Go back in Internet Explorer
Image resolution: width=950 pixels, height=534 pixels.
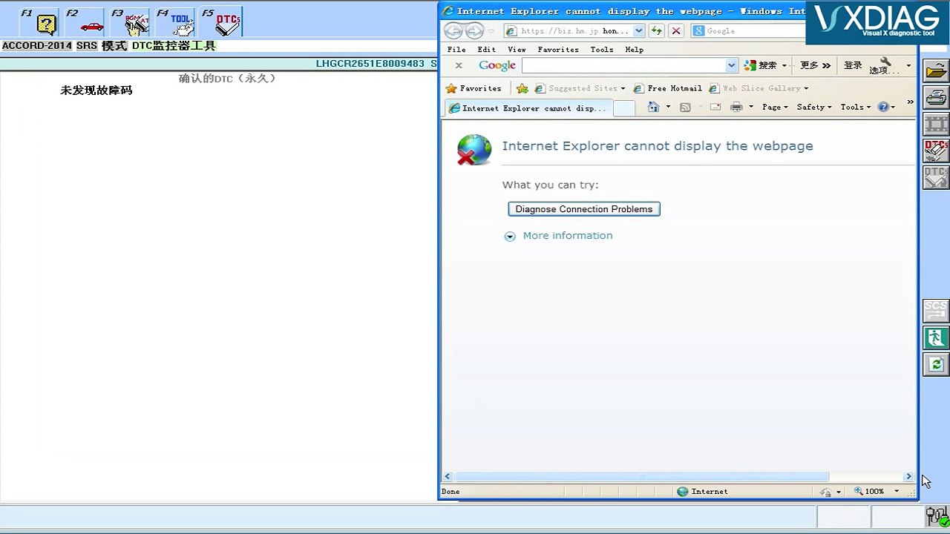click(453, 31)
